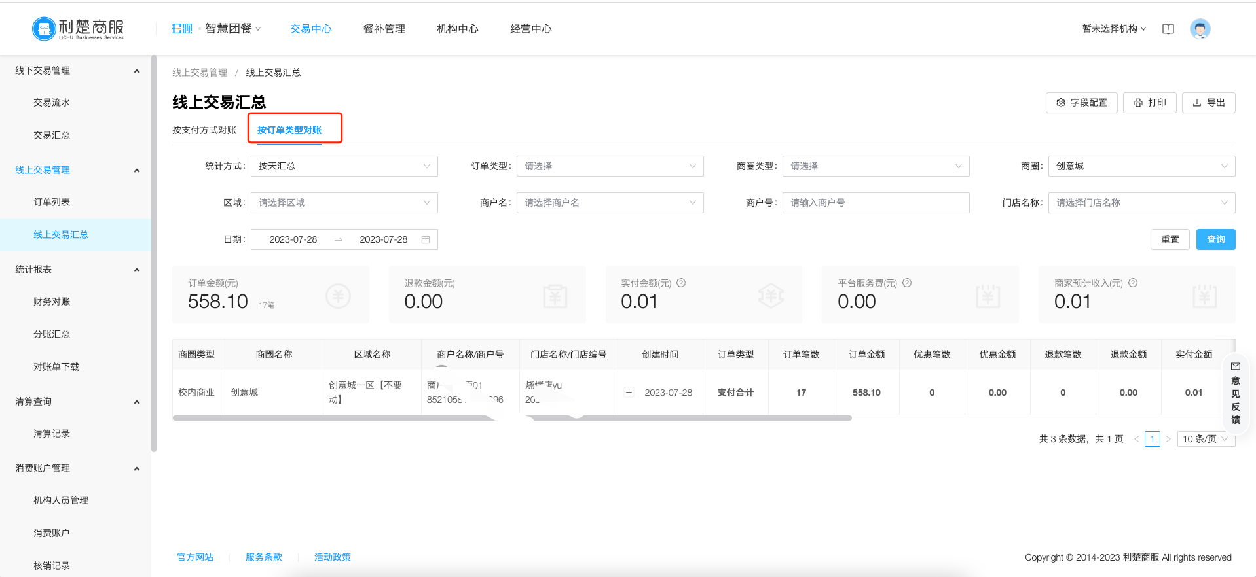Expand the row plus icon before 2023-07-28
The width and height of the screenshot is (1256, 577).
tap(629, 393)
